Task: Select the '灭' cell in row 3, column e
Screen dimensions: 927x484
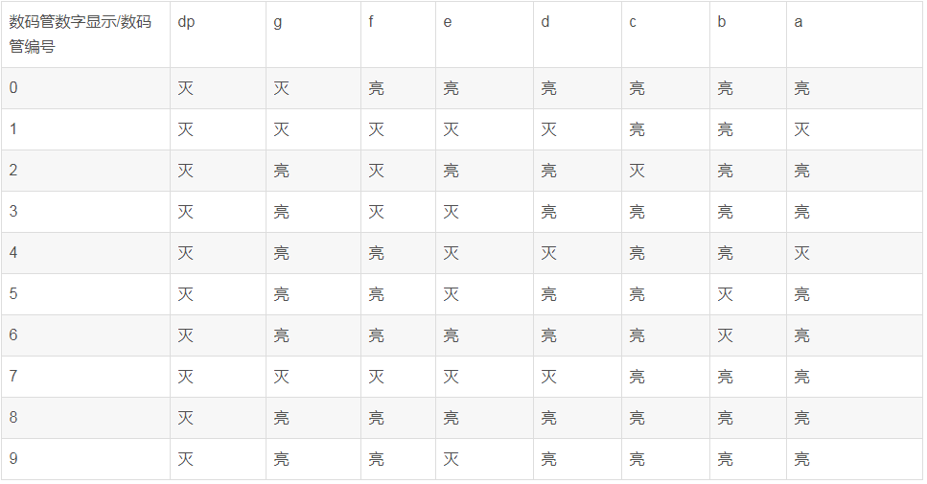Action: pos(452,212)
